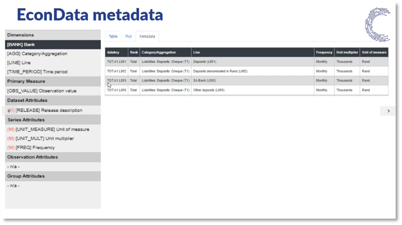Click the Unit multiplier column header

point(347,52)
